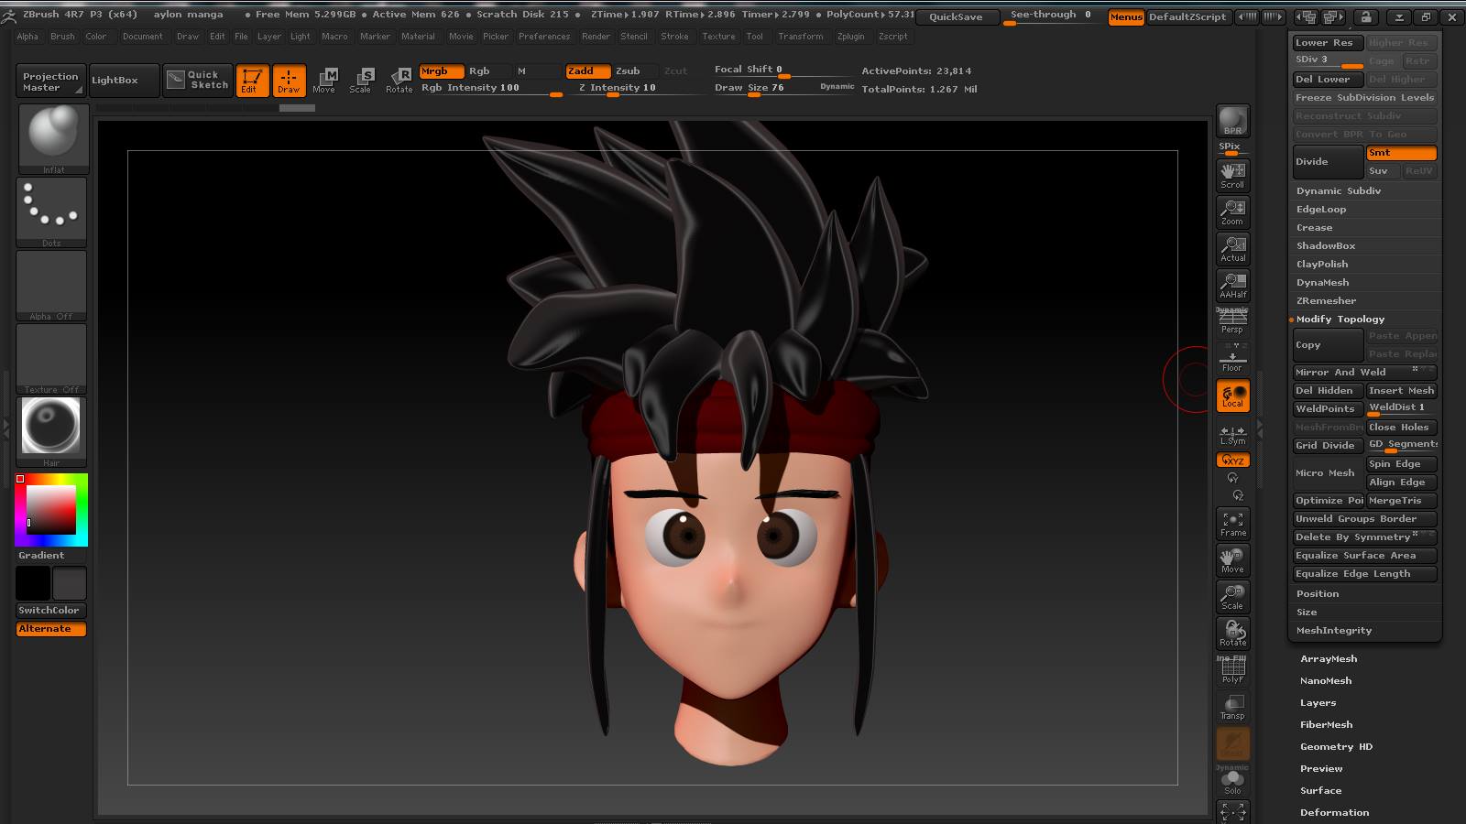Open Projection Master

(x=50, y=81)
